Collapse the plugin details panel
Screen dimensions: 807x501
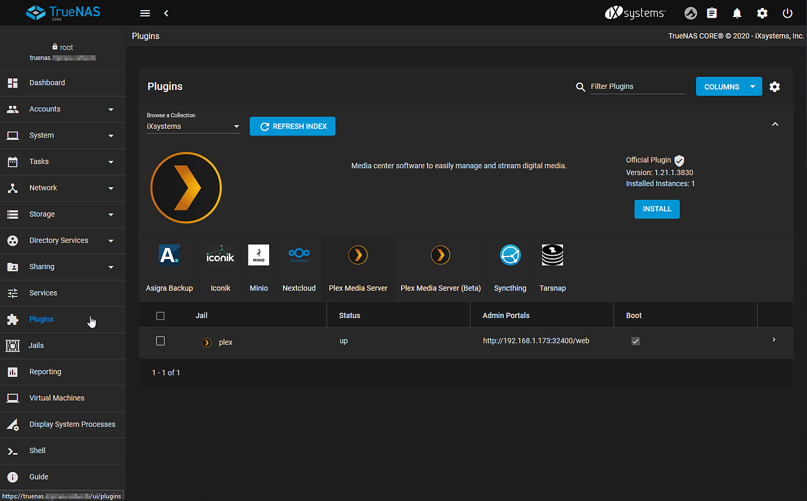coord(775,124)
